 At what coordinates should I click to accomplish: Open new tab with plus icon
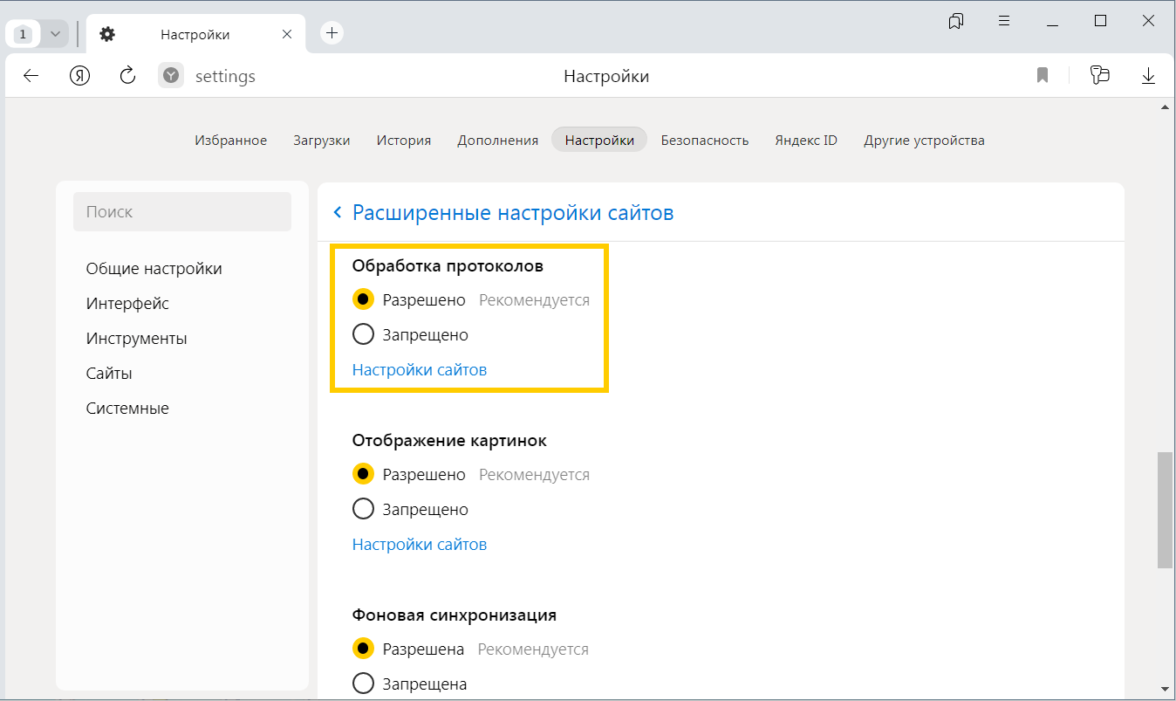click(332, 33)
